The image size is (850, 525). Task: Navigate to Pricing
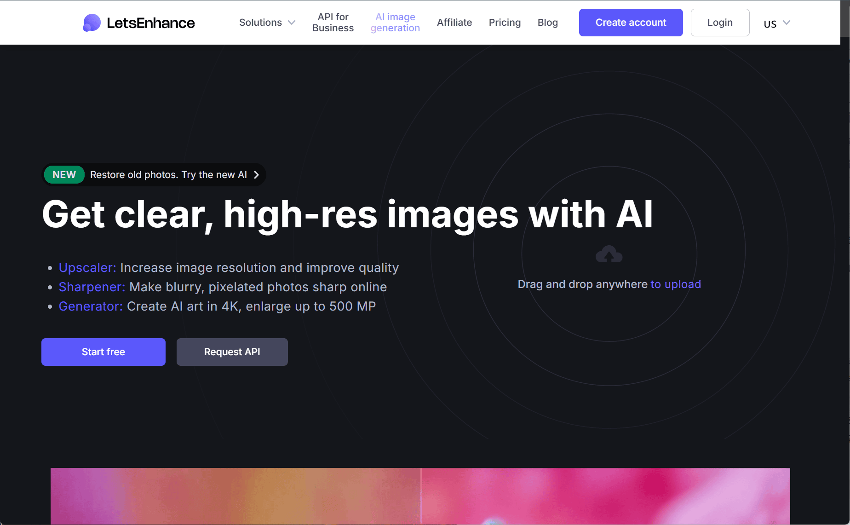pyautogui.click(x=505, y=23)
